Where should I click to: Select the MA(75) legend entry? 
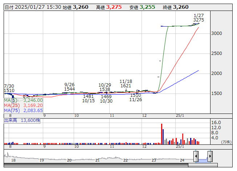(x=24, y=110)
